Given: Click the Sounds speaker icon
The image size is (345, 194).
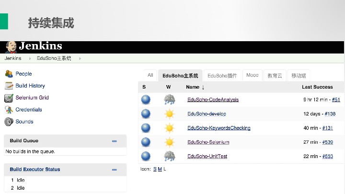Looking at the screenshot, I should coord(9,122).
